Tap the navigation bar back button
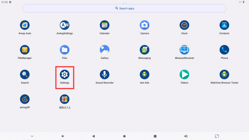The width and height of the screenshot is (249, 140). pos(94,136)
